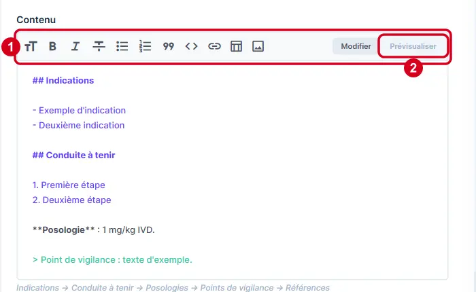Image resolution: width=476 pixels, height=292 pixels.
Task: Click the '1. Première étape' line
Action: (x=69, y=185)
